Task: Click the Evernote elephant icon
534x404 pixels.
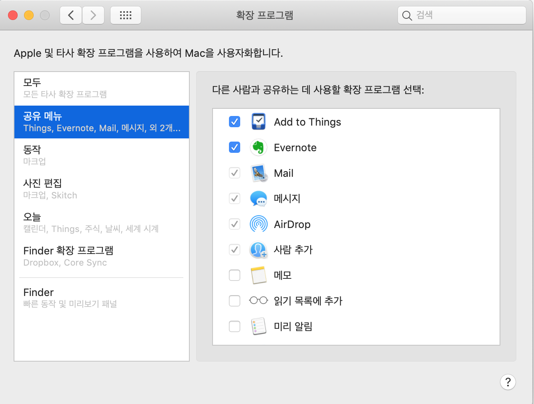Action: coord(259,147)
